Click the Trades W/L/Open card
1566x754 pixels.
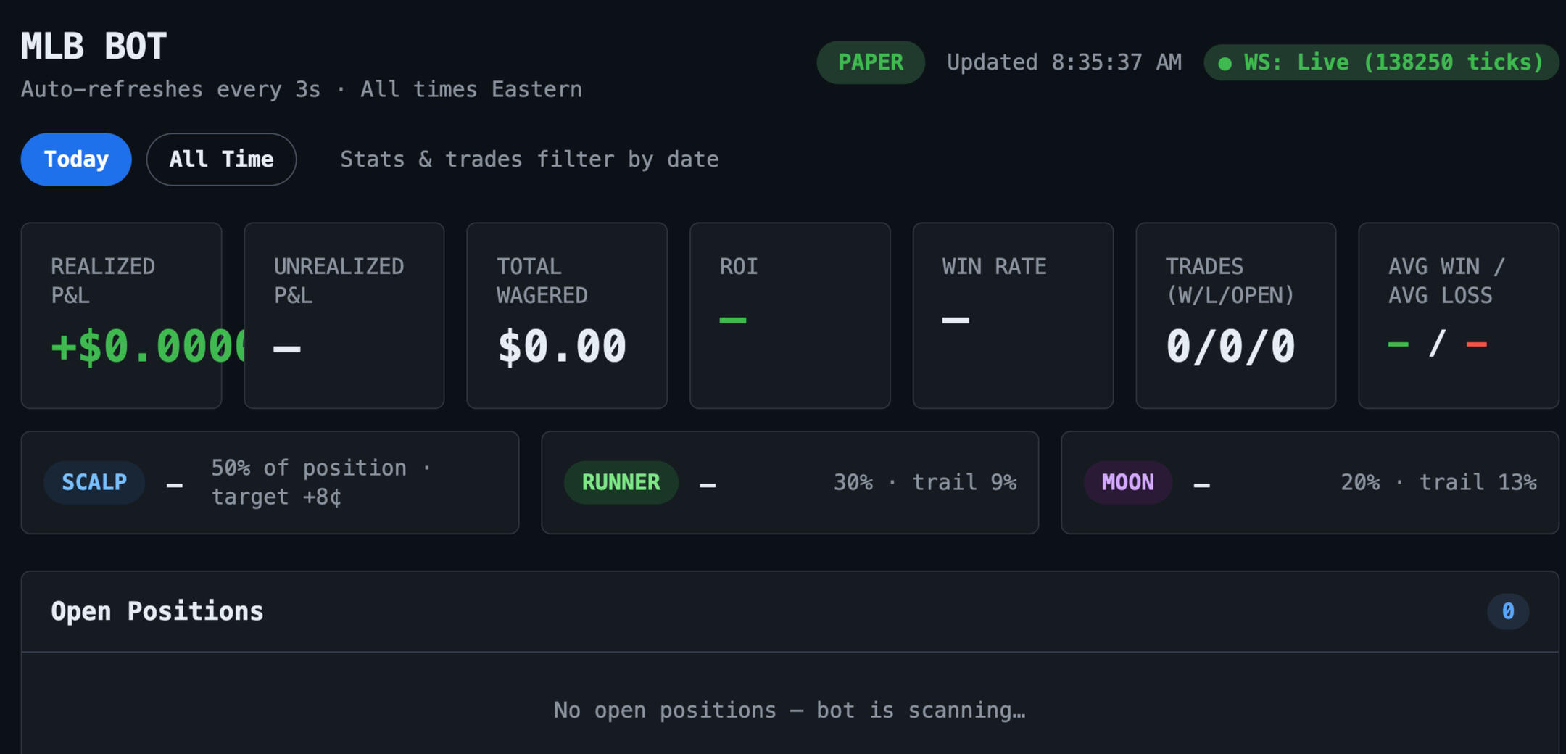point(1236,315)
